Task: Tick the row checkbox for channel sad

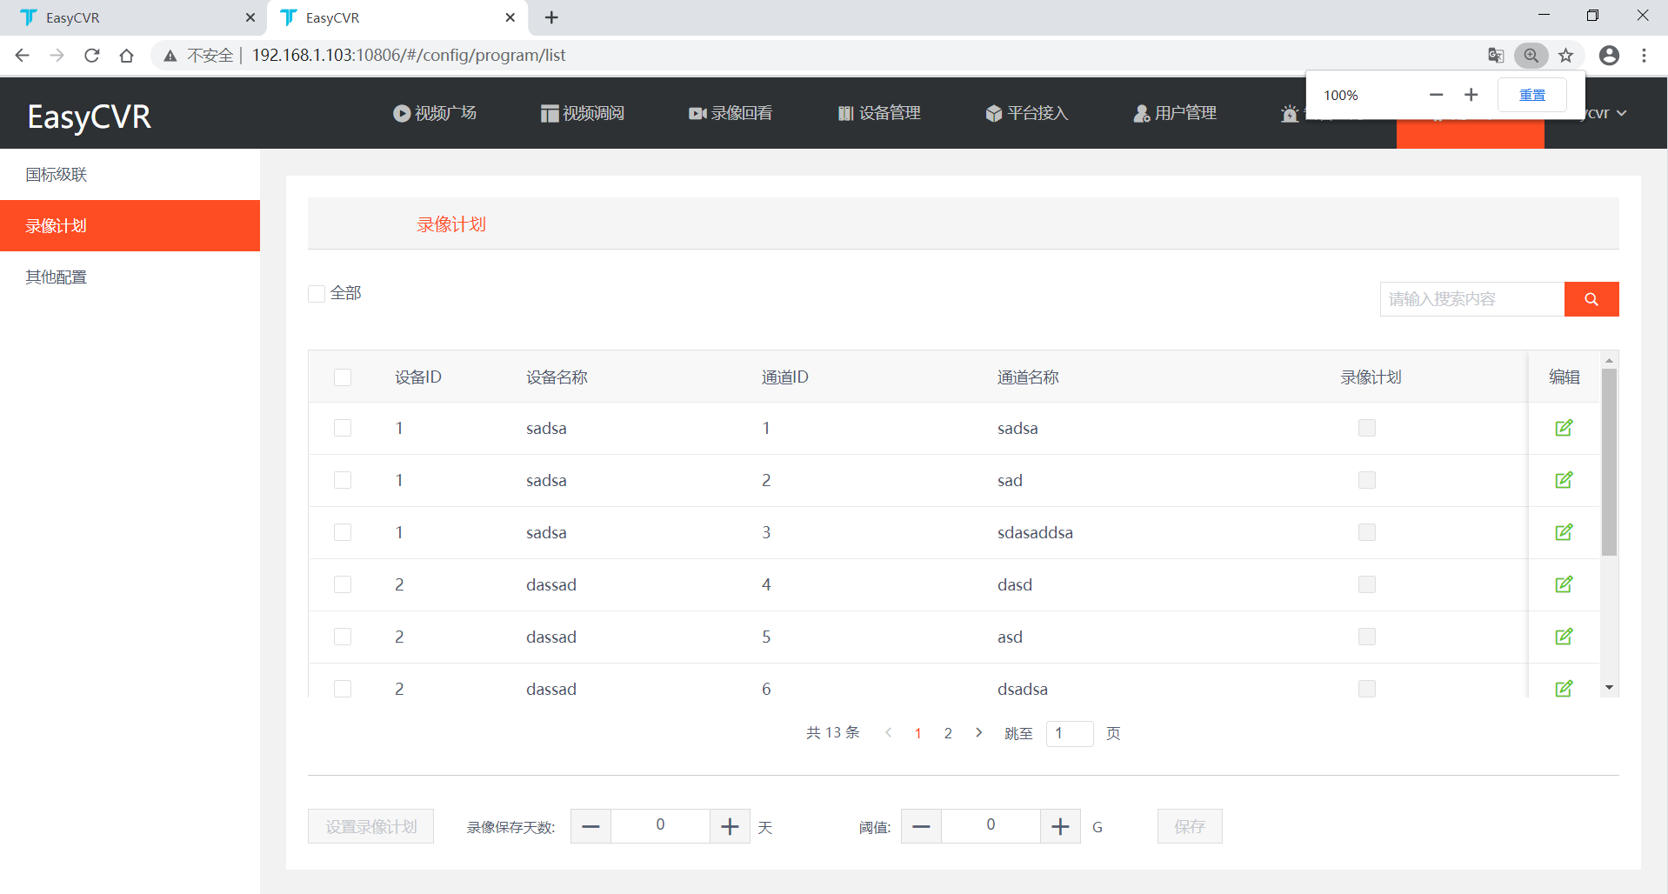Action: [343, 480]
